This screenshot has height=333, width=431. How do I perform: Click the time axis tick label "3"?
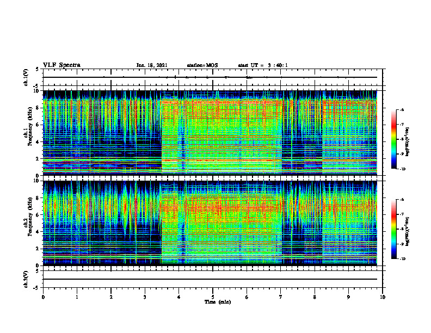click(145, 297)
